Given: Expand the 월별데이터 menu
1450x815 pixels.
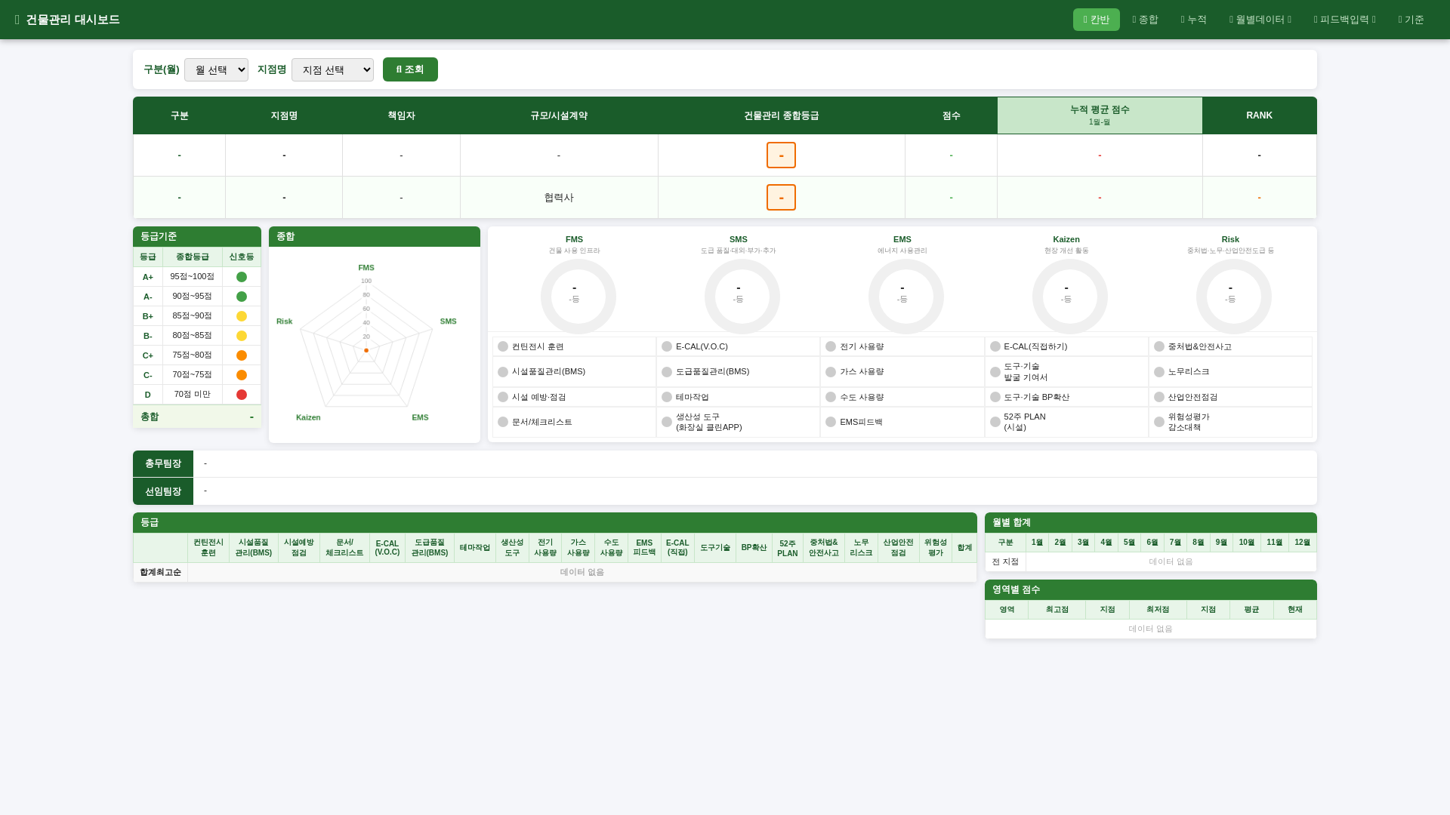Looking at the screenshot, I should [1260, 20].
